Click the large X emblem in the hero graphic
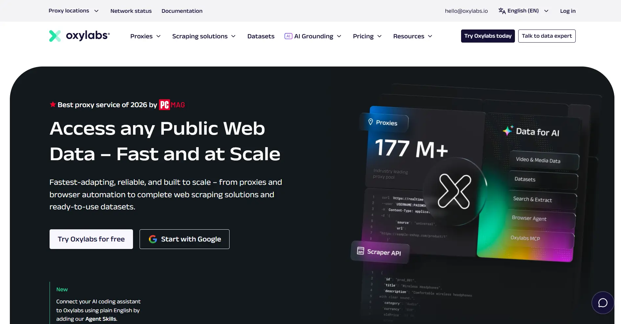Viewport: 621px width, 324px height. point(455,191)
